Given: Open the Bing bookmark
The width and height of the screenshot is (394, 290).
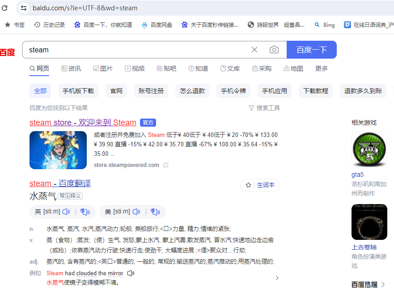Looking at the screenshot, I should tap(325, 25).
